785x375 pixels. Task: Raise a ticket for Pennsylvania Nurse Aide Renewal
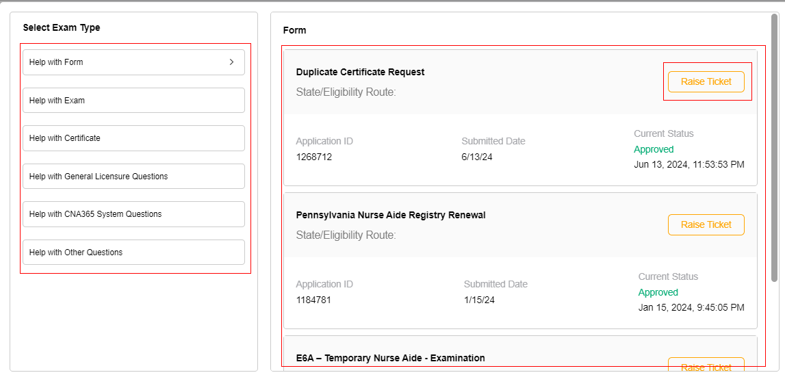706,224
